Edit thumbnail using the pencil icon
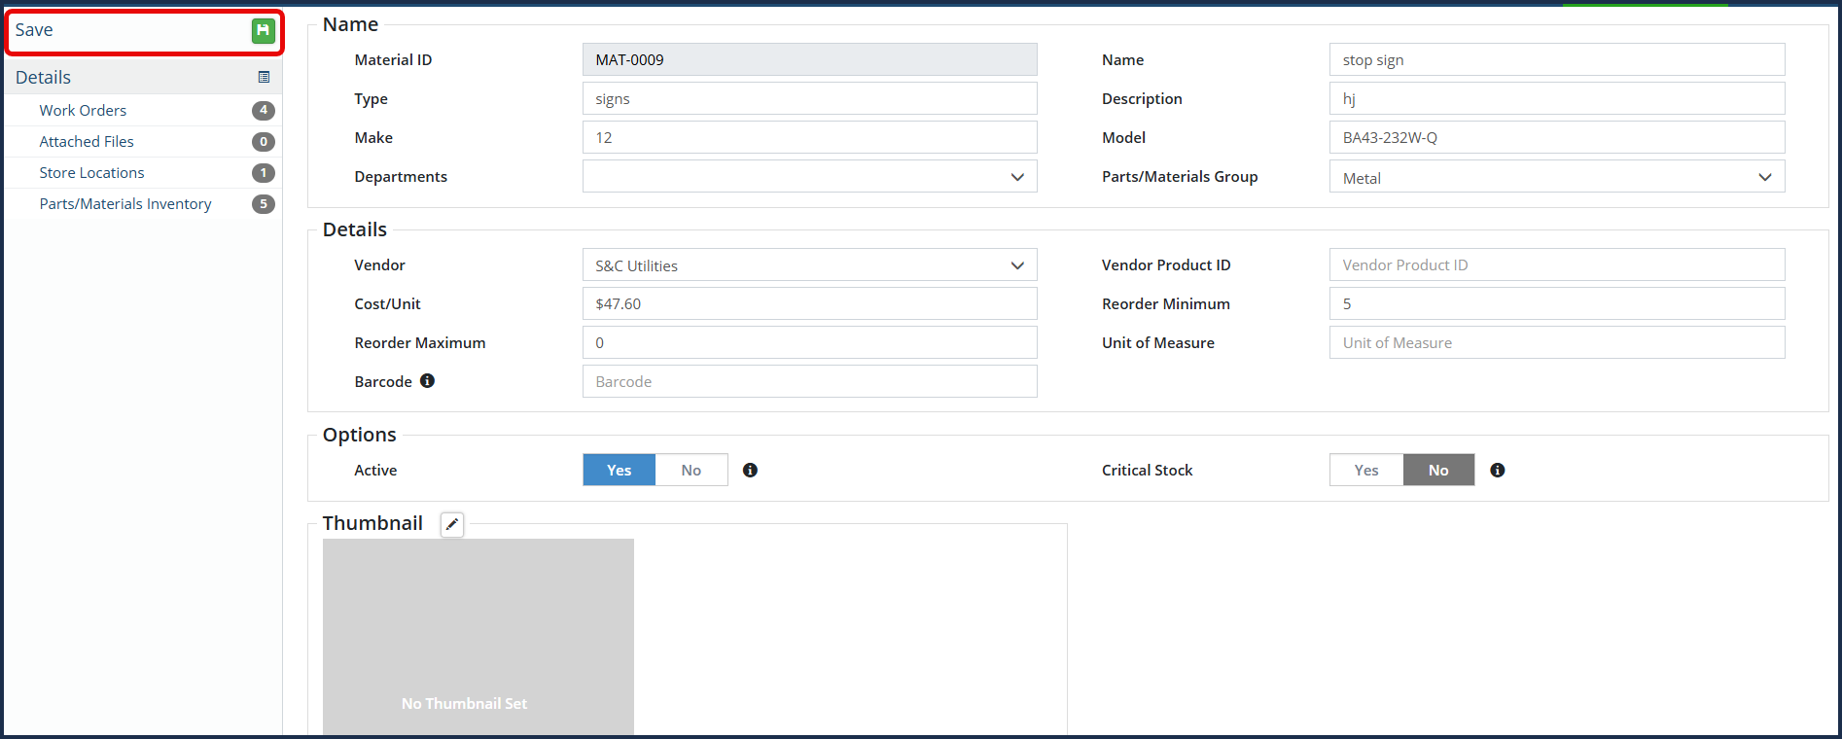 452,525
